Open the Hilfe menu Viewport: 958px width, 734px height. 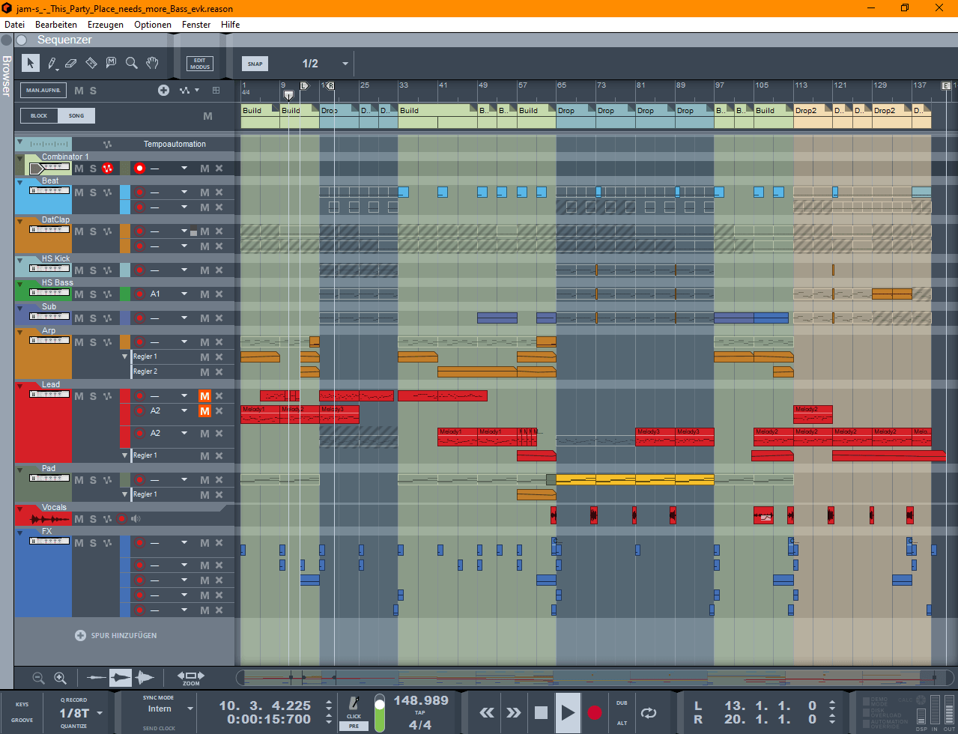pos(231,25)
